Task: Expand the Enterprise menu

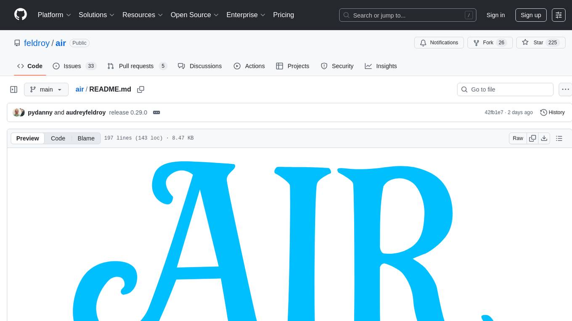Action: [246, 15]
